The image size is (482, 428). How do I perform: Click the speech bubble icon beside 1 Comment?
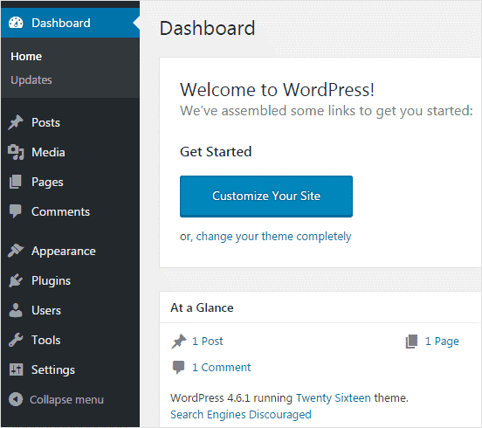click(x=179, y=368)
